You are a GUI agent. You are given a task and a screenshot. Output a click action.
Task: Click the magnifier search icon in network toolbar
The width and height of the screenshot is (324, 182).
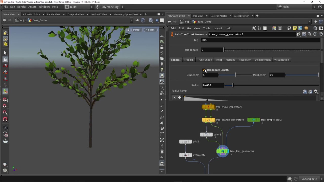click(315, 28)
